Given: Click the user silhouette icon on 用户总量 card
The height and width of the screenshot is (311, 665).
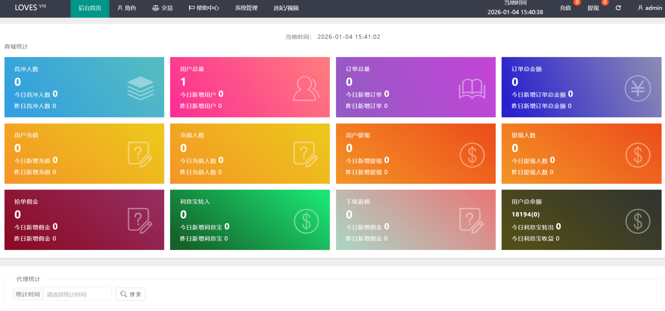Looking at the screenshot, I should [x=306, y=89].
